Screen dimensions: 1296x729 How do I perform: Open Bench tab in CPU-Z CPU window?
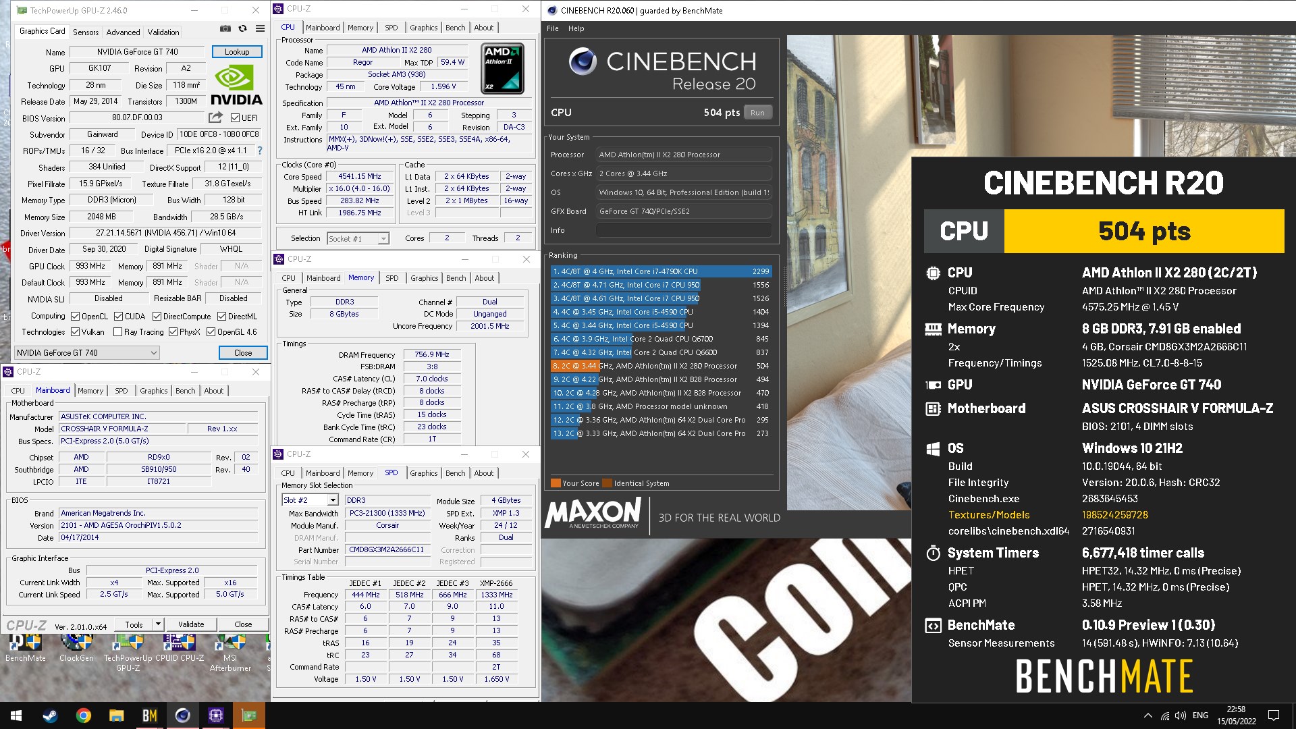click(x=455, y=28)
